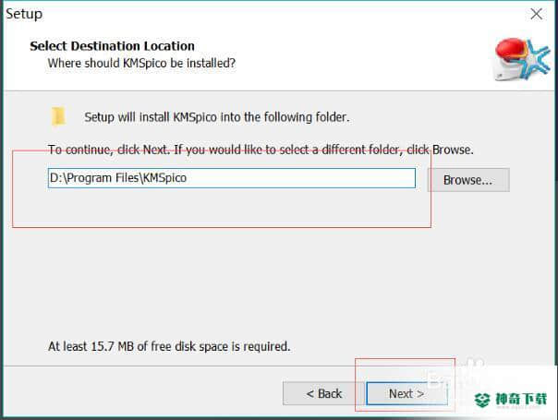Click the word Browse in the instruction sentence
The height and width of the screenshot is (420, 558).
coord(451,150)
